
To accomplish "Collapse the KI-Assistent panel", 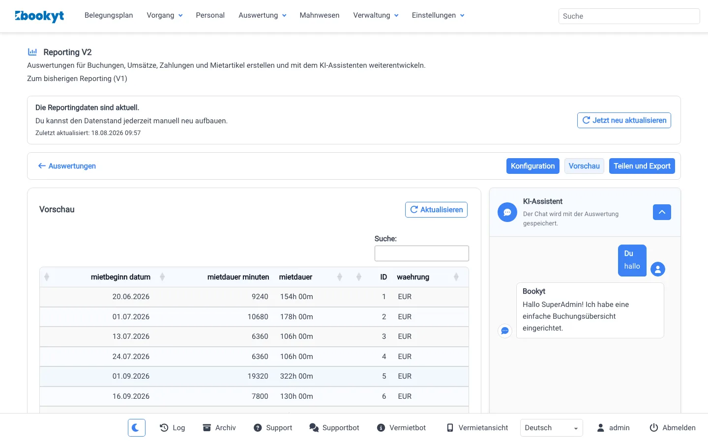I will click(x=662, y=212).
